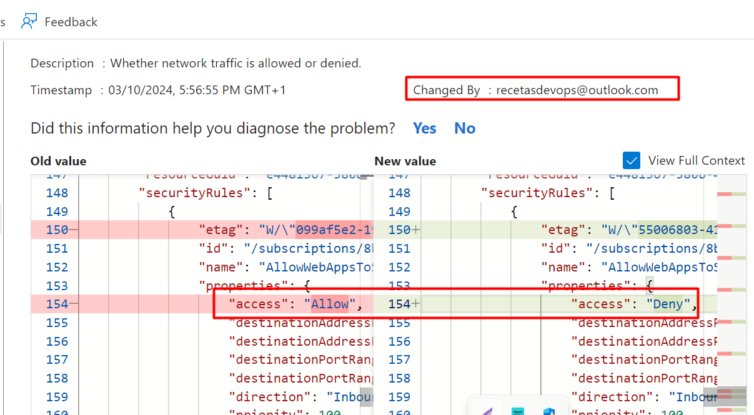Viewport: 754px width, 415px height.
Task: Click the "properties" key in old pane
Action: pos(243,286)
